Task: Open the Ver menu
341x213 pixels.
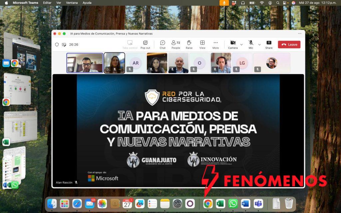Action: click(59, 3)
